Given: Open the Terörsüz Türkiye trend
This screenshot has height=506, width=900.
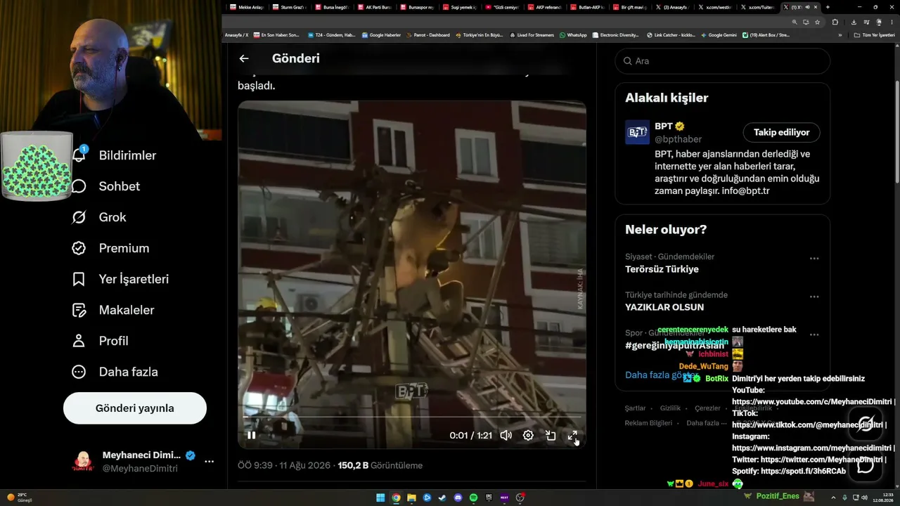Looking at the screenshot, I should 662,269.
